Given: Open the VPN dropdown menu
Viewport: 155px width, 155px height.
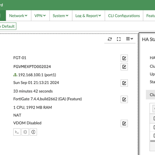Looking at the screenshot, I should pyautogui.click(x=40, y=16).
